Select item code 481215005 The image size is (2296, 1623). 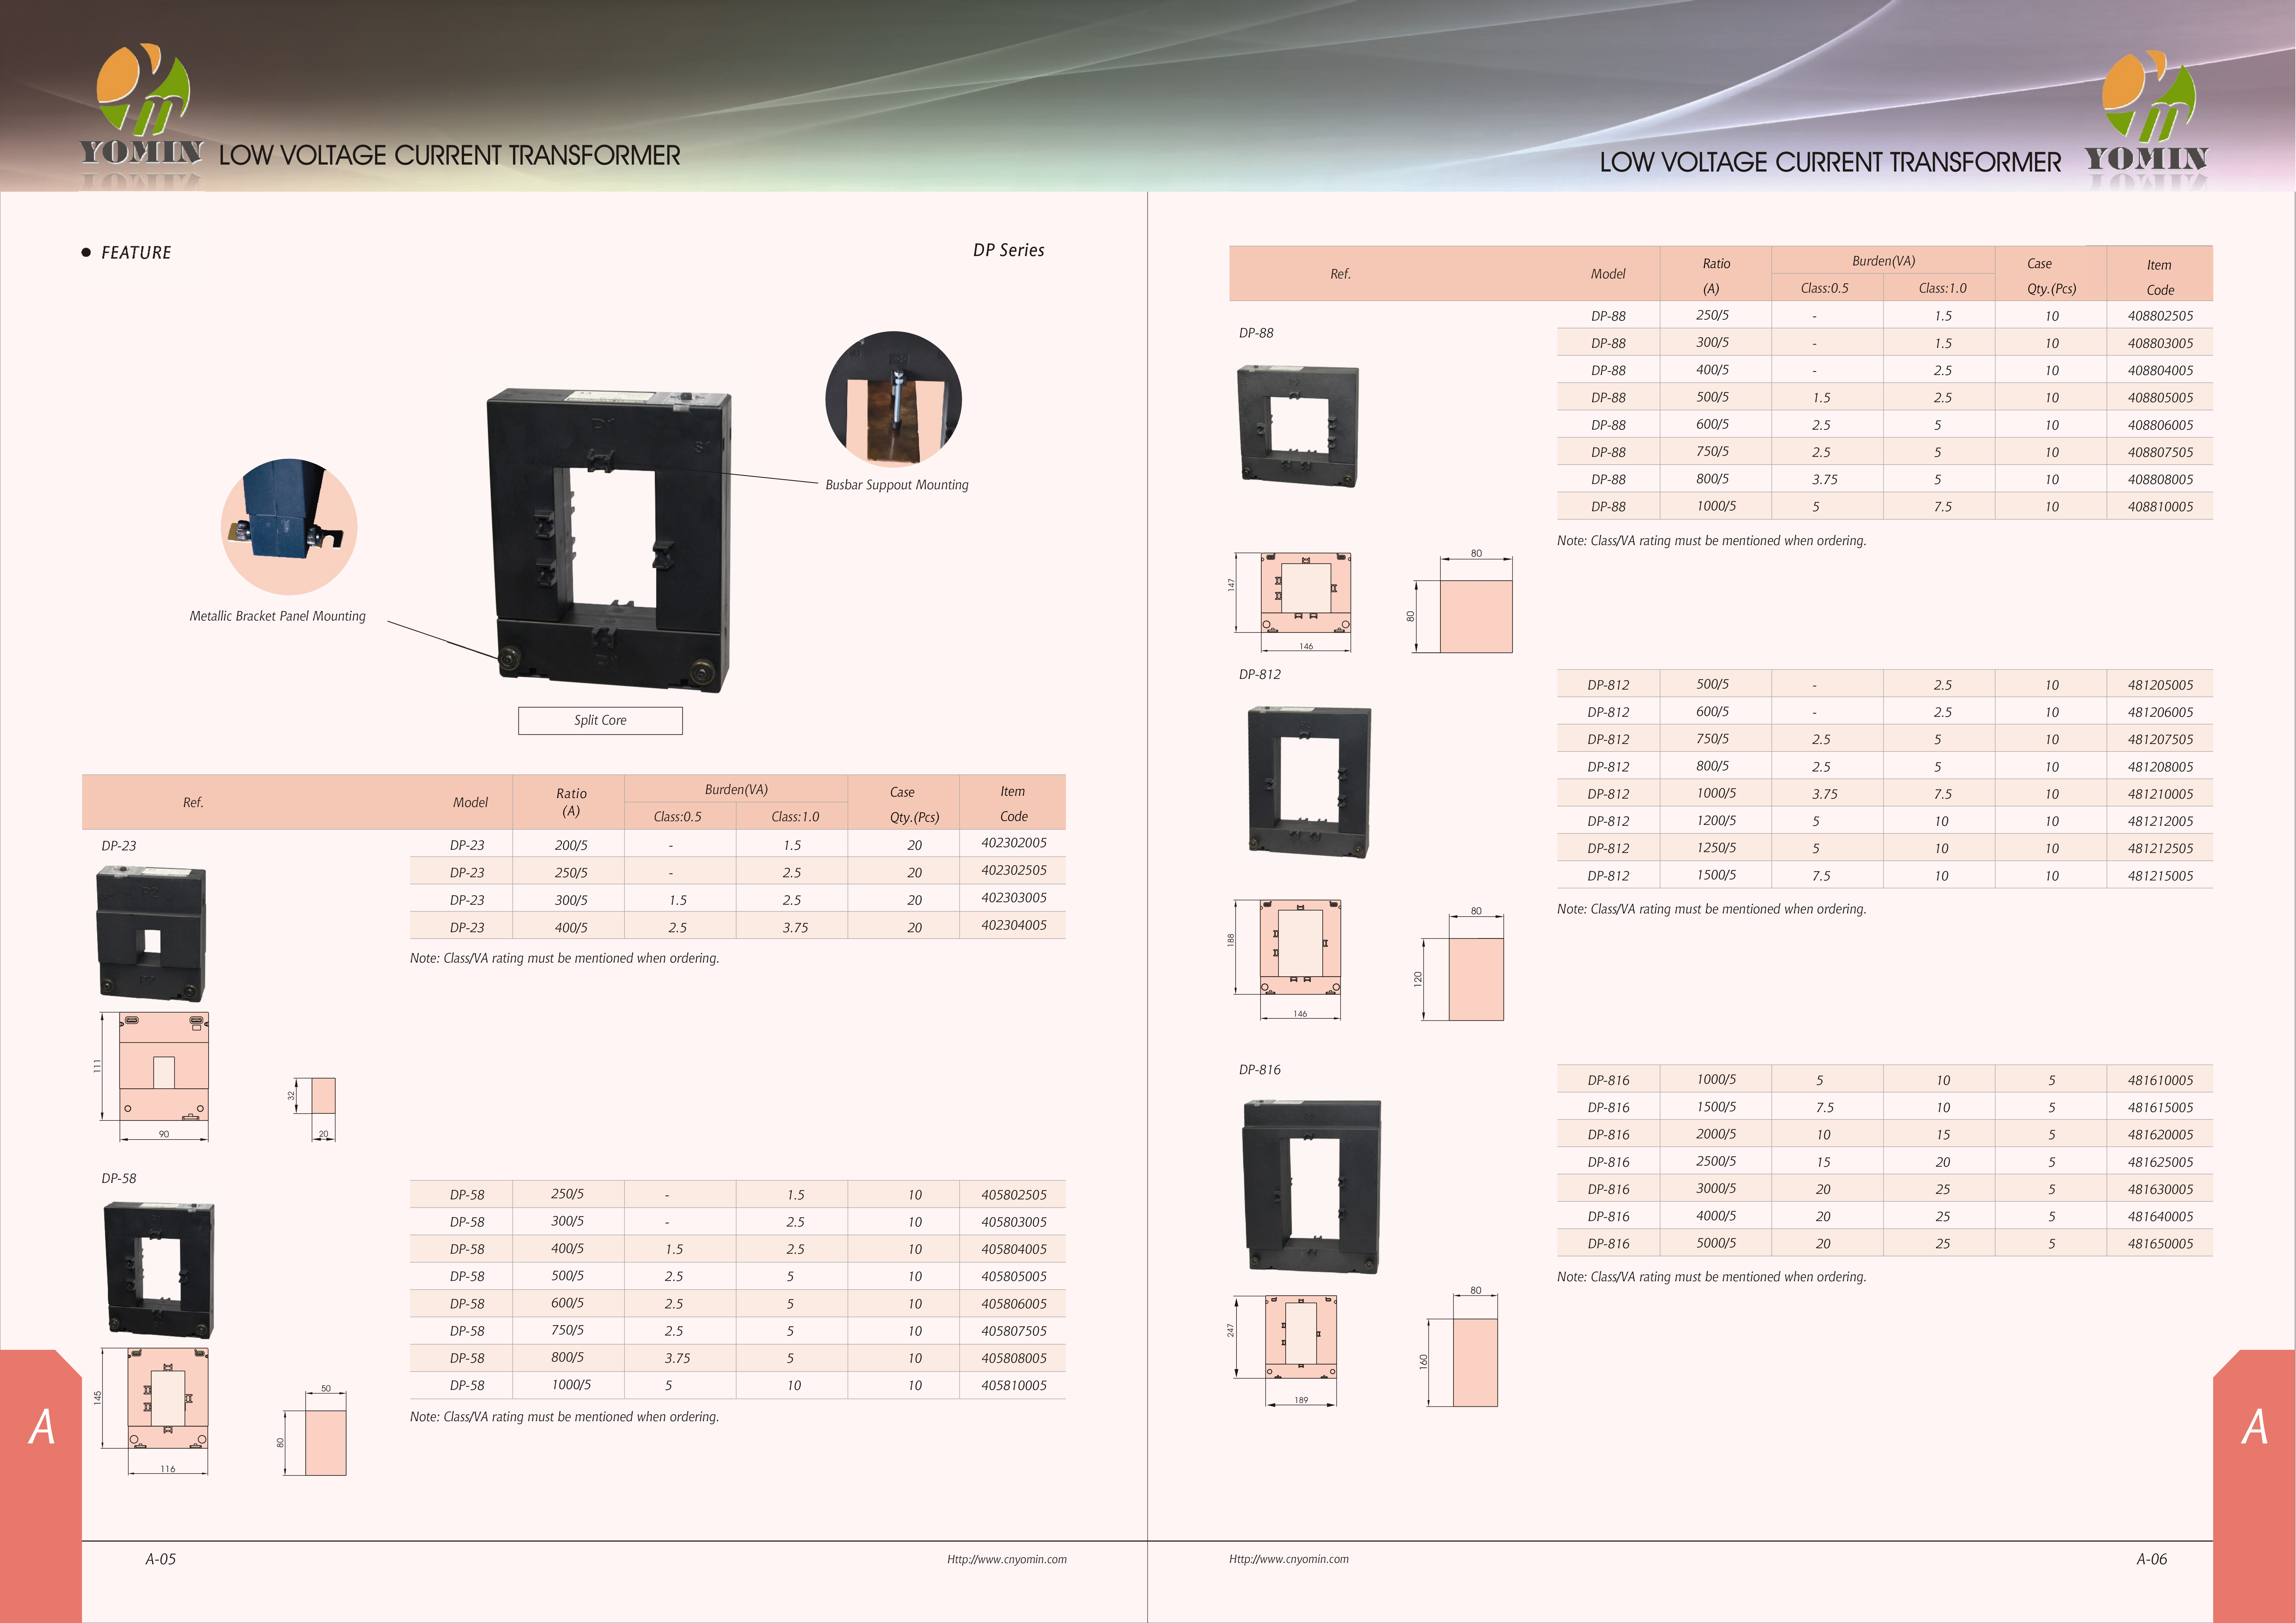[2160, 876]
